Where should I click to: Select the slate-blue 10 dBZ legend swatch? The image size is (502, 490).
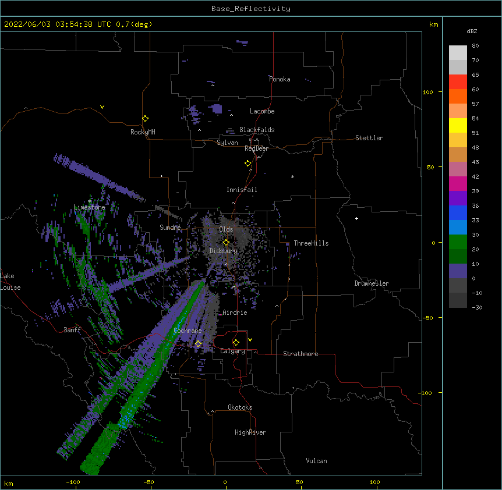point(458,271)
